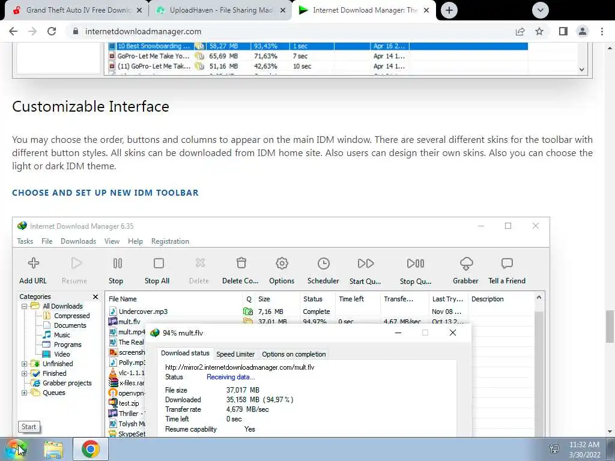
Task: Click the Windows Start orb
Action: [x=16, y=449]
